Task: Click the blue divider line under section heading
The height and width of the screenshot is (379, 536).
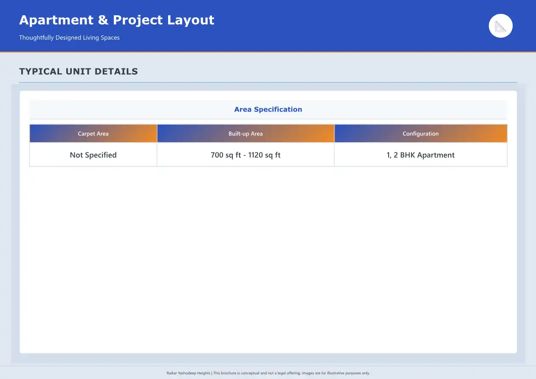Action: pos(268,82)
